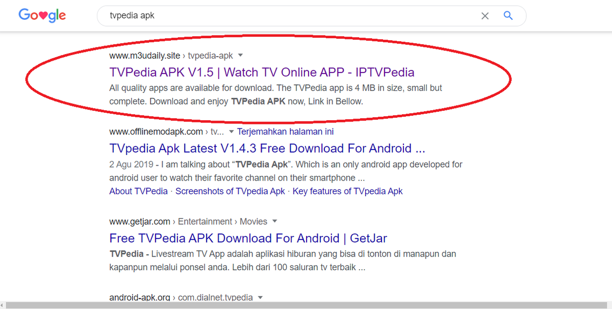Click the www.offlinemodapk.com URL text
Viewport: 612px width, 309px height.
[156, 132]
